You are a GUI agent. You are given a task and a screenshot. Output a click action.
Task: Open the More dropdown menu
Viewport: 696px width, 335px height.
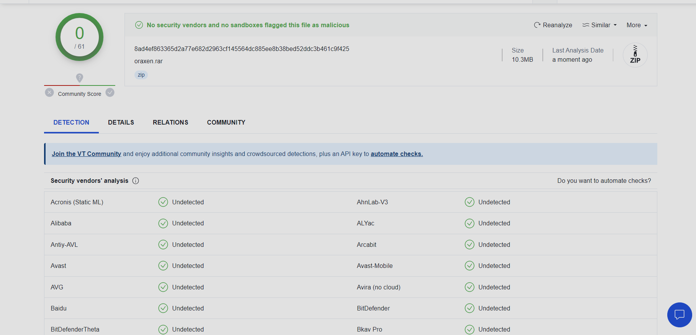[x=637, y=25]
